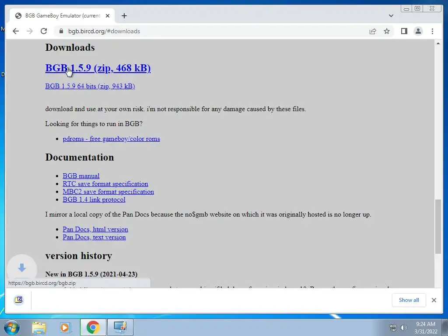Download BGB 1.5.9 zip 468 kB
448x336 pixels.
(x=98, y=68)
